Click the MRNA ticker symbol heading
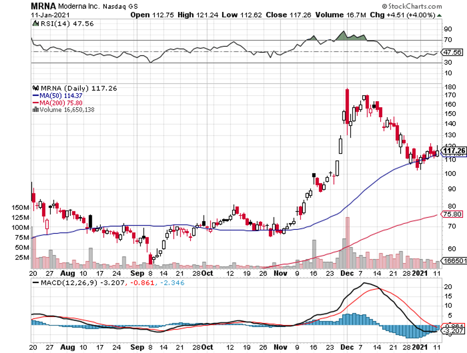467x353 pixels. (x=44, y=6)
